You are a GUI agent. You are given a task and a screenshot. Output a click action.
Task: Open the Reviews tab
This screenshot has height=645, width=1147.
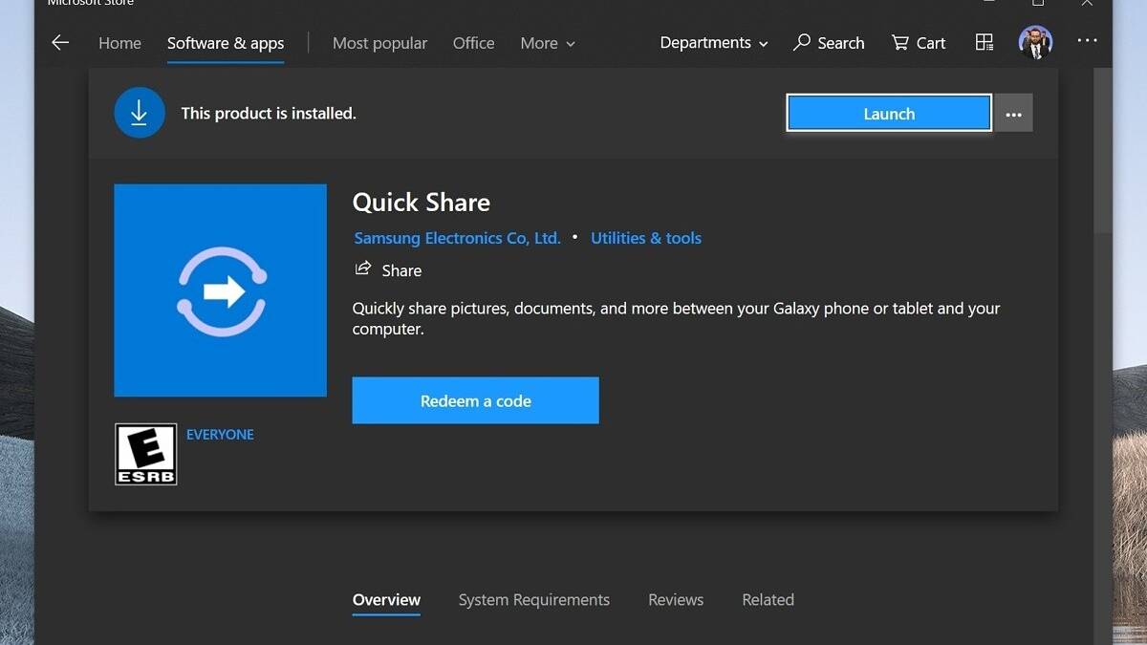point(675,600)
